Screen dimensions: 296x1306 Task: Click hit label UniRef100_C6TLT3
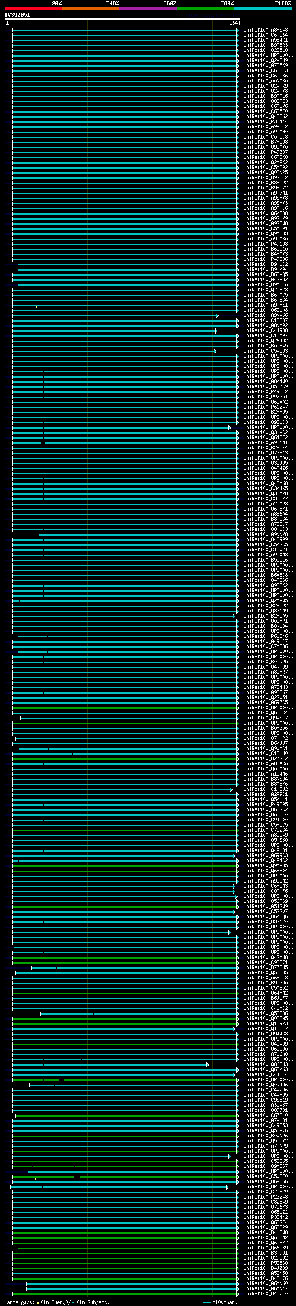pos(265,70)
